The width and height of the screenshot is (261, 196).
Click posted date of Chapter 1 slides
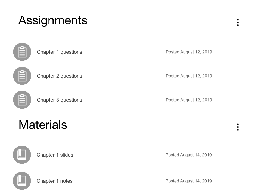click(x=188, y=155)
